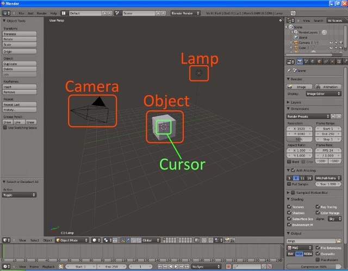
Task: Click the Cube mesh icon in outliner
Action: point(296,48)
